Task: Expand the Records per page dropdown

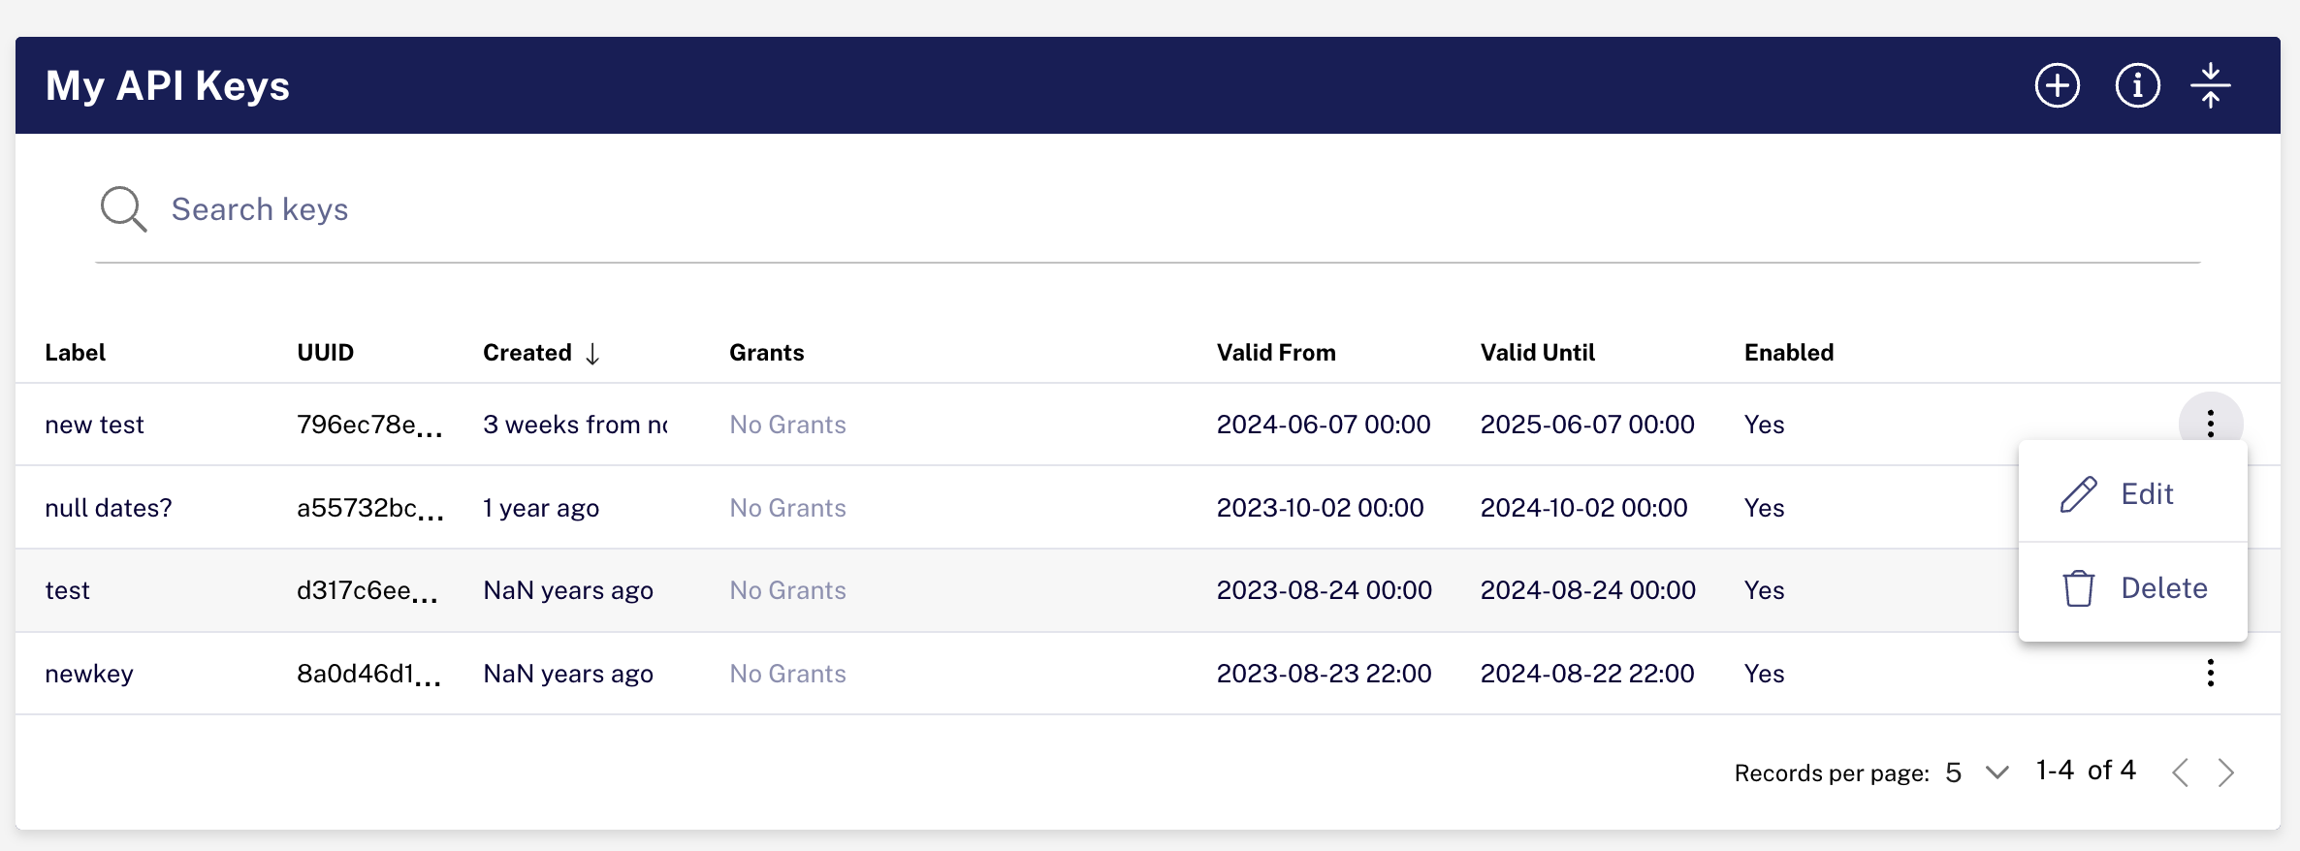Action: (x=1996, y=772)
